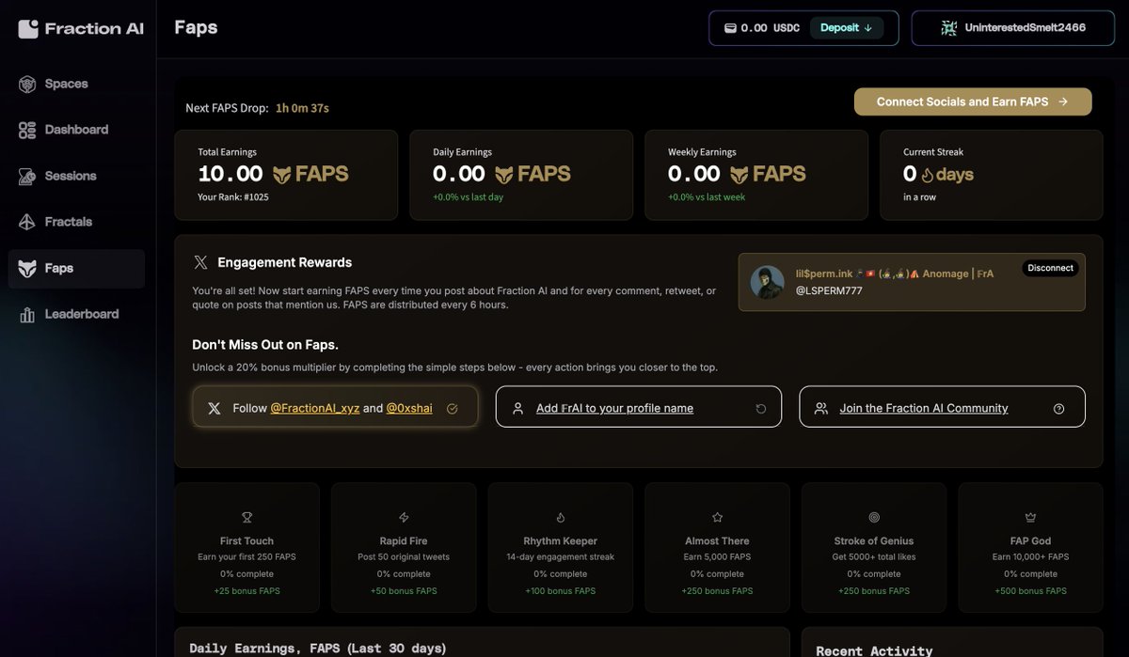
Task: Click Your Rank: #1025 text
Action: click(x=233, y=197)
